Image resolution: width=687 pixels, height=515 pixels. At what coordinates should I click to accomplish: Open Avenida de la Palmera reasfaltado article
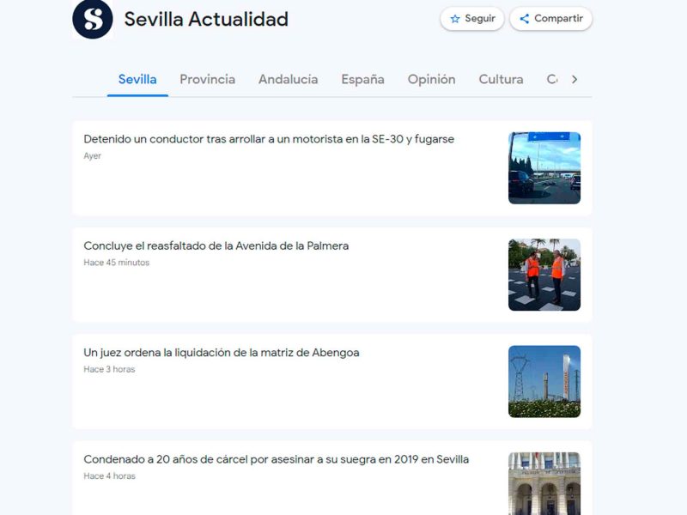[x=216, y=245]
